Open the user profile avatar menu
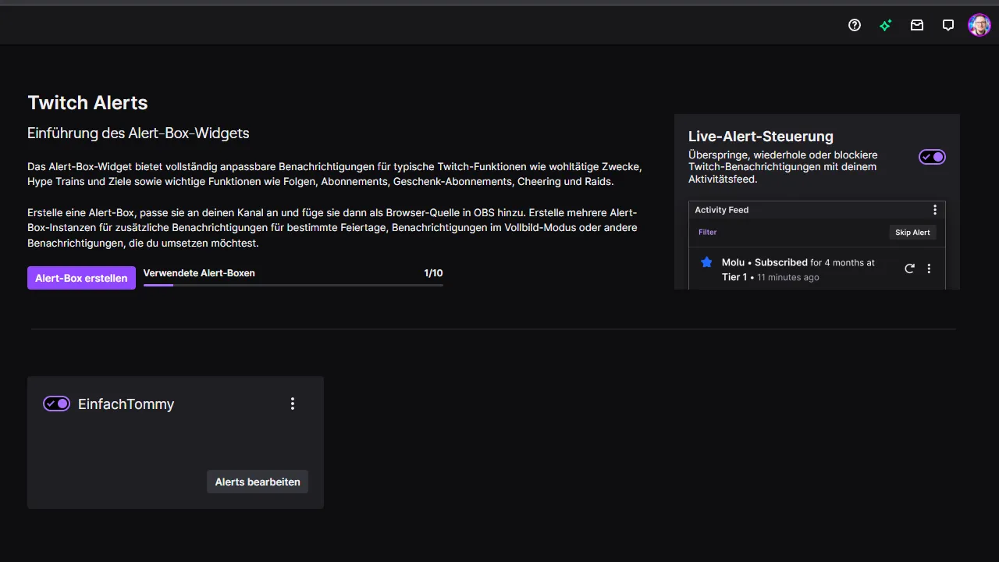The image size is (999, 562). pyautogui.click(x=979, y=25)
